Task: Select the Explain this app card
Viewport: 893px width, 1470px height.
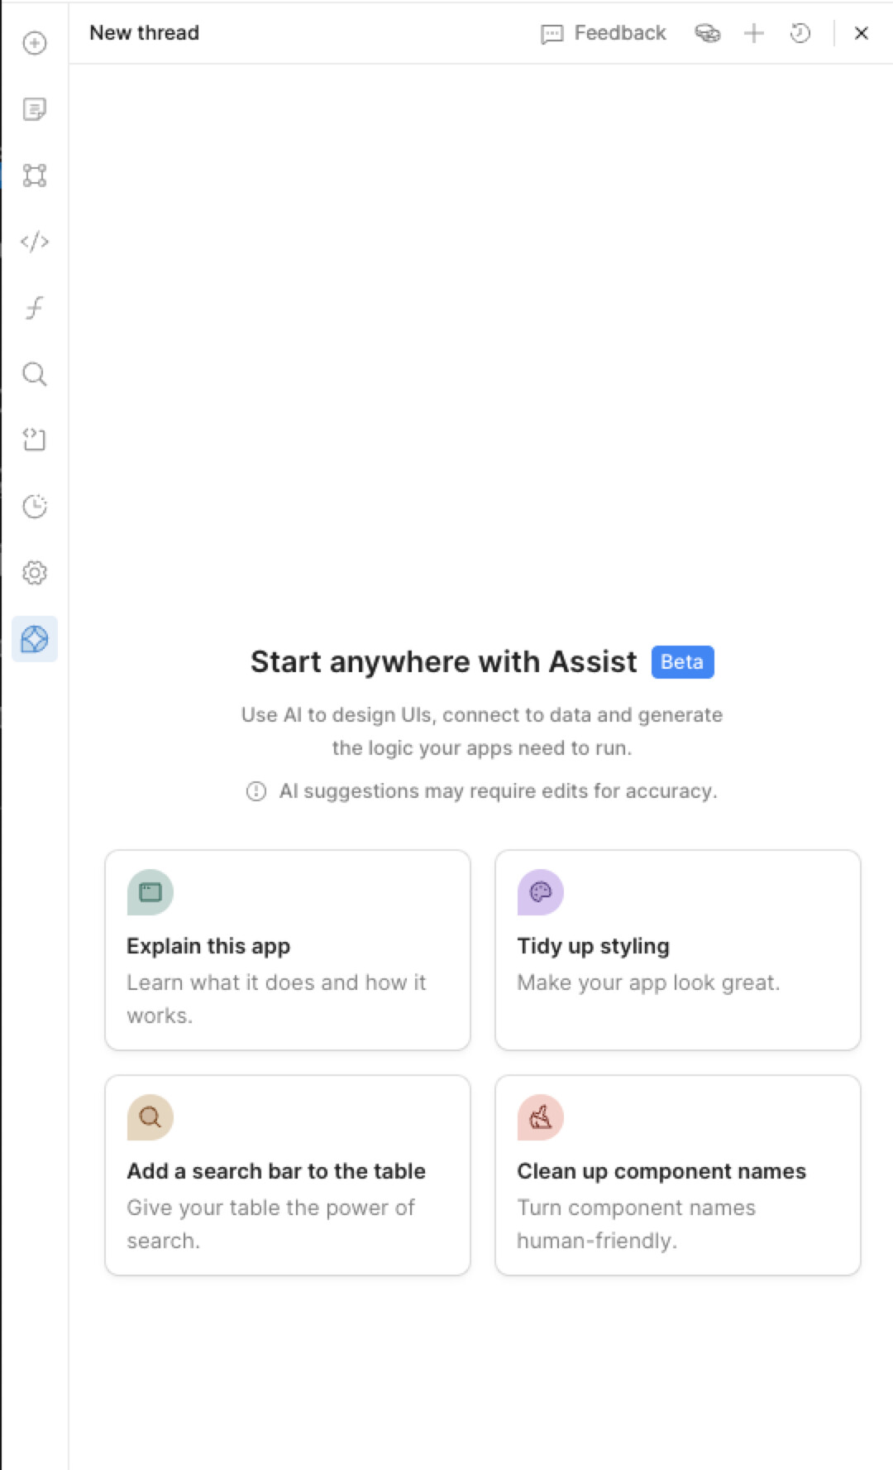Action: (288, 950)
